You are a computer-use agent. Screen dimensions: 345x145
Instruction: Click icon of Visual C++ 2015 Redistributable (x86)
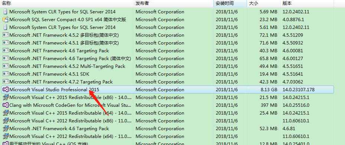(x=5, y=97)
